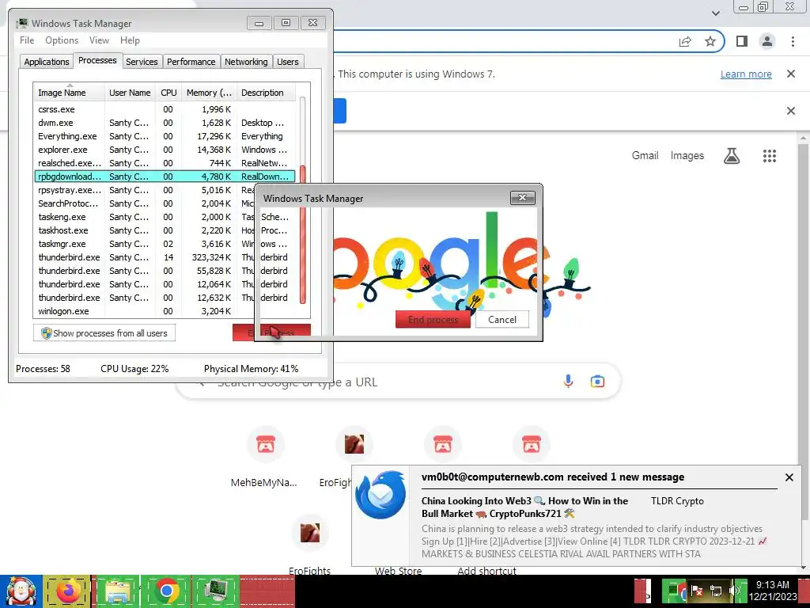This screenshot has height=608, width=810.
Task: Click the Google search box
Action: (x=398, y=382)
